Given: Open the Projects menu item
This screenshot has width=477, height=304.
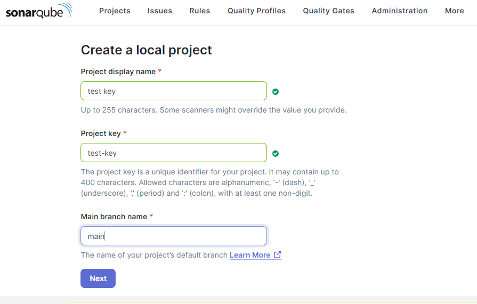Looking at the screenshot, I should click(x=115, y=11).
